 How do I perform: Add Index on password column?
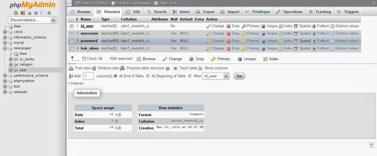pyautogui.click(x=285, y=41)
